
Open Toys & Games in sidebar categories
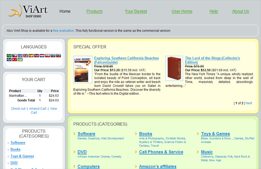22,156
